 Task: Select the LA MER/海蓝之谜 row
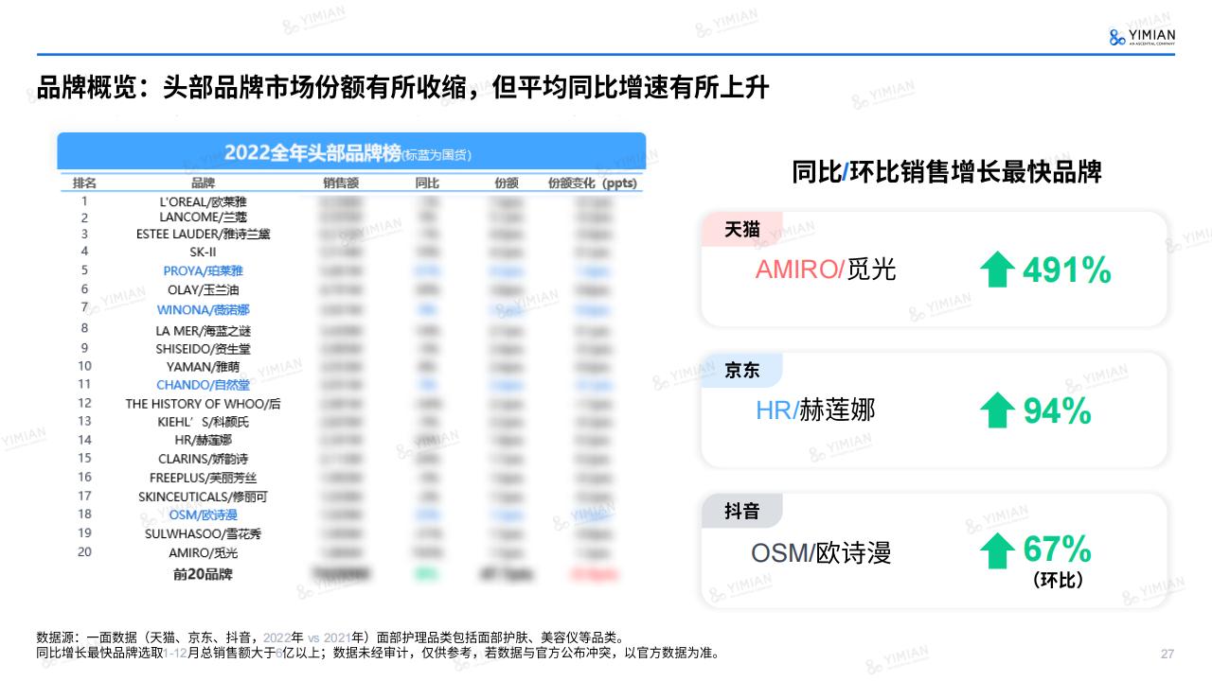click(350, 330)
